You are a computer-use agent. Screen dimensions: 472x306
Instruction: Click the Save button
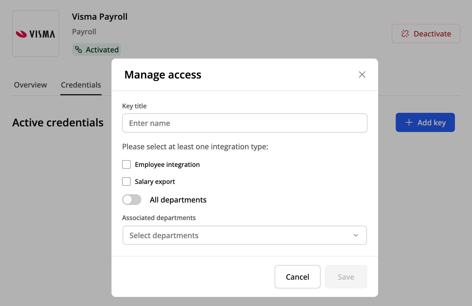click(x=346, y=277)
